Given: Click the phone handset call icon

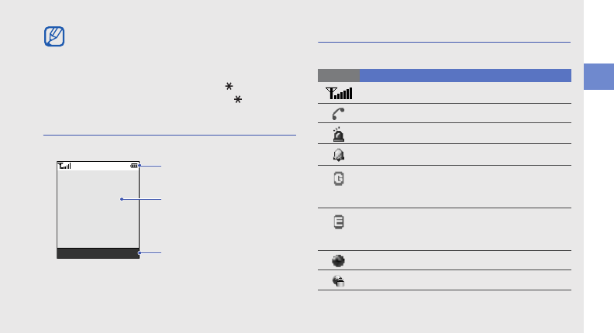Looking at the screenshot, I should click(x=338, y=113).
